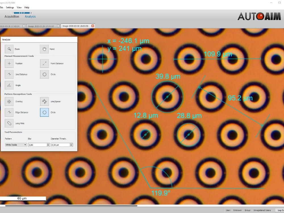Click the 28.8 µm circle label
Screen dimensions: 284x213
click(x=189, y=116)
